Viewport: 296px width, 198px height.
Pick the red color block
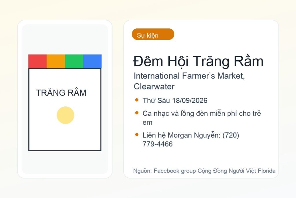(37, 61)
